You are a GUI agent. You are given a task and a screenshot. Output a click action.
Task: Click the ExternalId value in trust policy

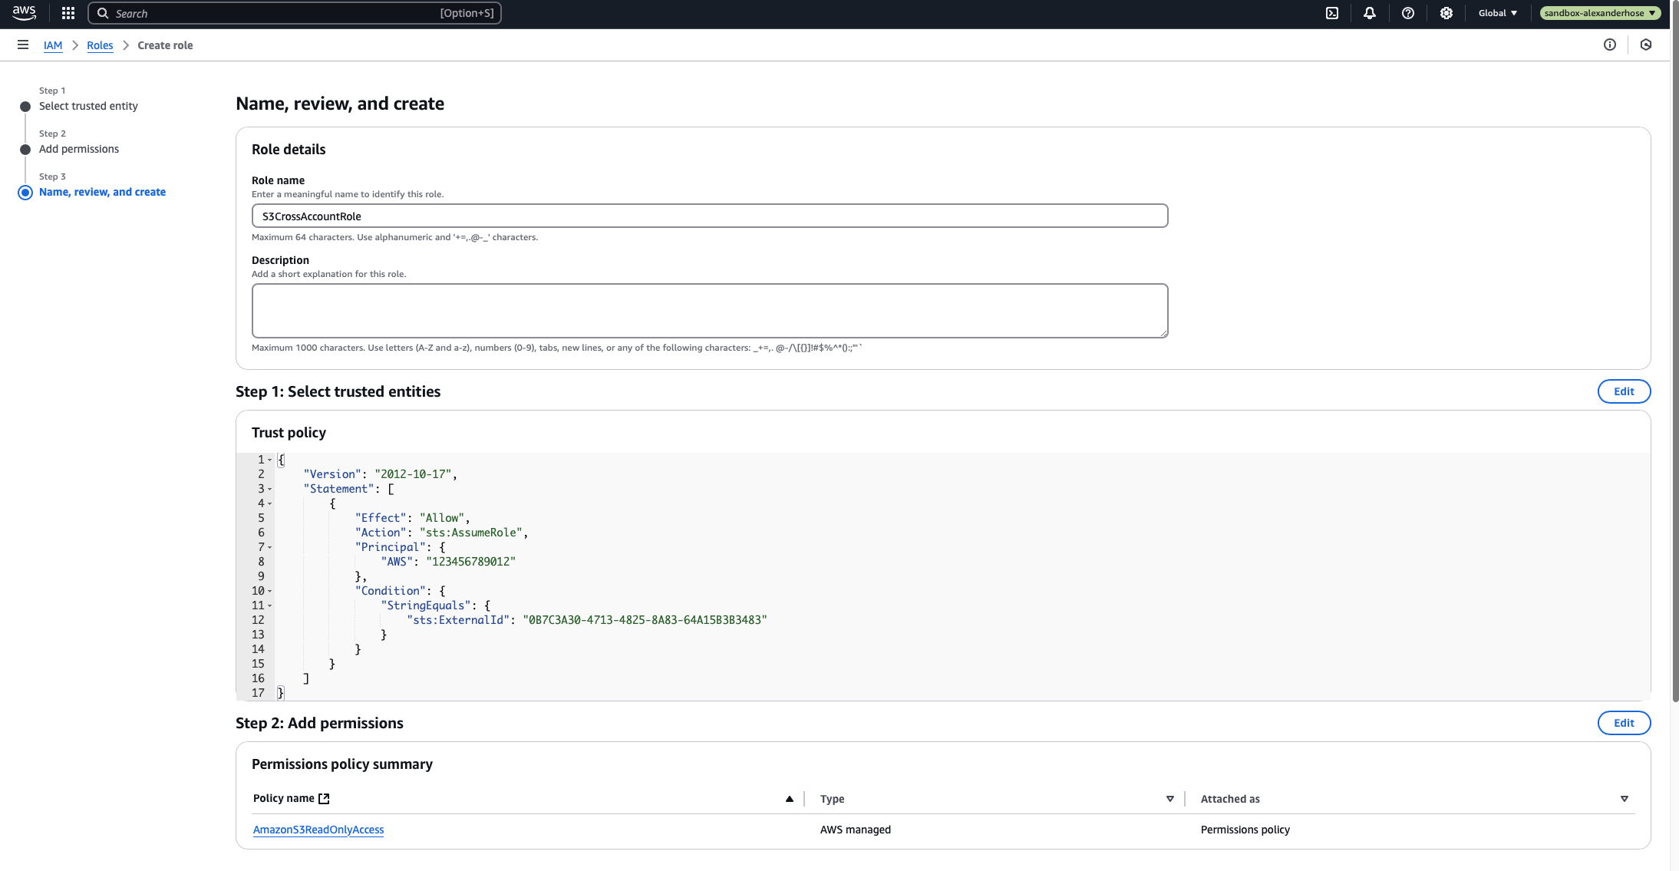coord(645,620)
